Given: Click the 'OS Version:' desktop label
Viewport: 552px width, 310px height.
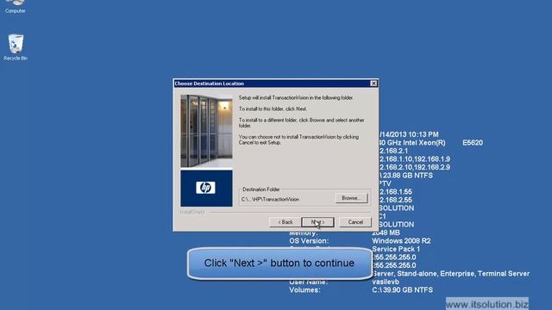Looking at the screenshot, I should click(309, 241).
